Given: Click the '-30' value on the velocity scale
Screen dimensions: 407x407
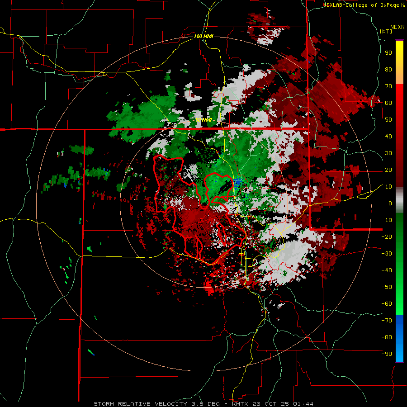Looking at the screenshot, I should click(387, 254).
